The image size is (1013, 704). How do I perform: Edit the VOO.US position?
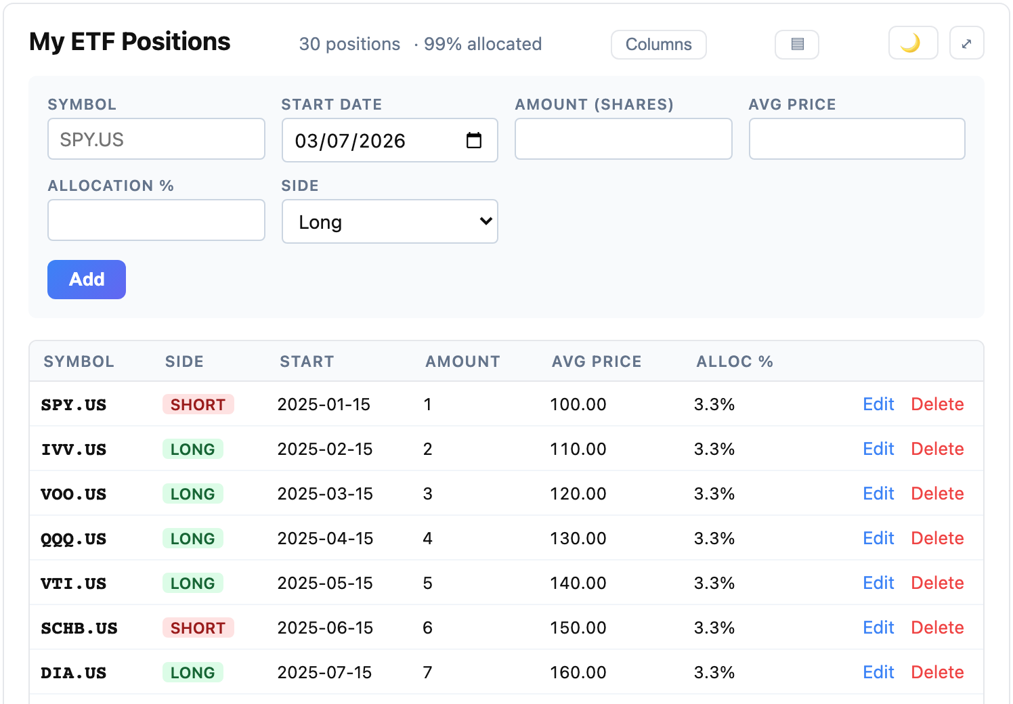pyautogui.click(x=878, y=493)
